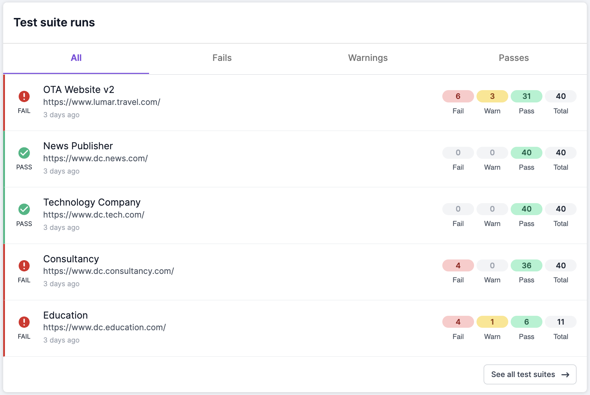Click the green pass checkmark for Technology Company

tap(24, 209)
